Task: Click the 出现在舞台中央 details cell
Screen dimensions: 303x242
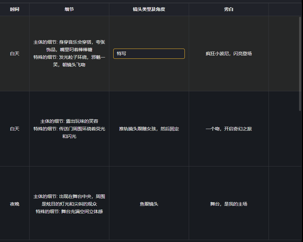Action: click(69, 204)
